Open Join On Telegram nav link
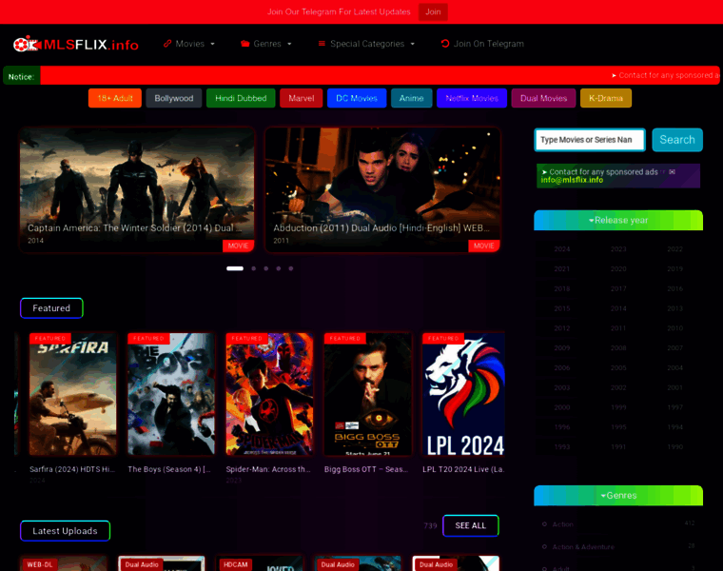The height and width of the screenshot is (571, 723). point(482,44)
